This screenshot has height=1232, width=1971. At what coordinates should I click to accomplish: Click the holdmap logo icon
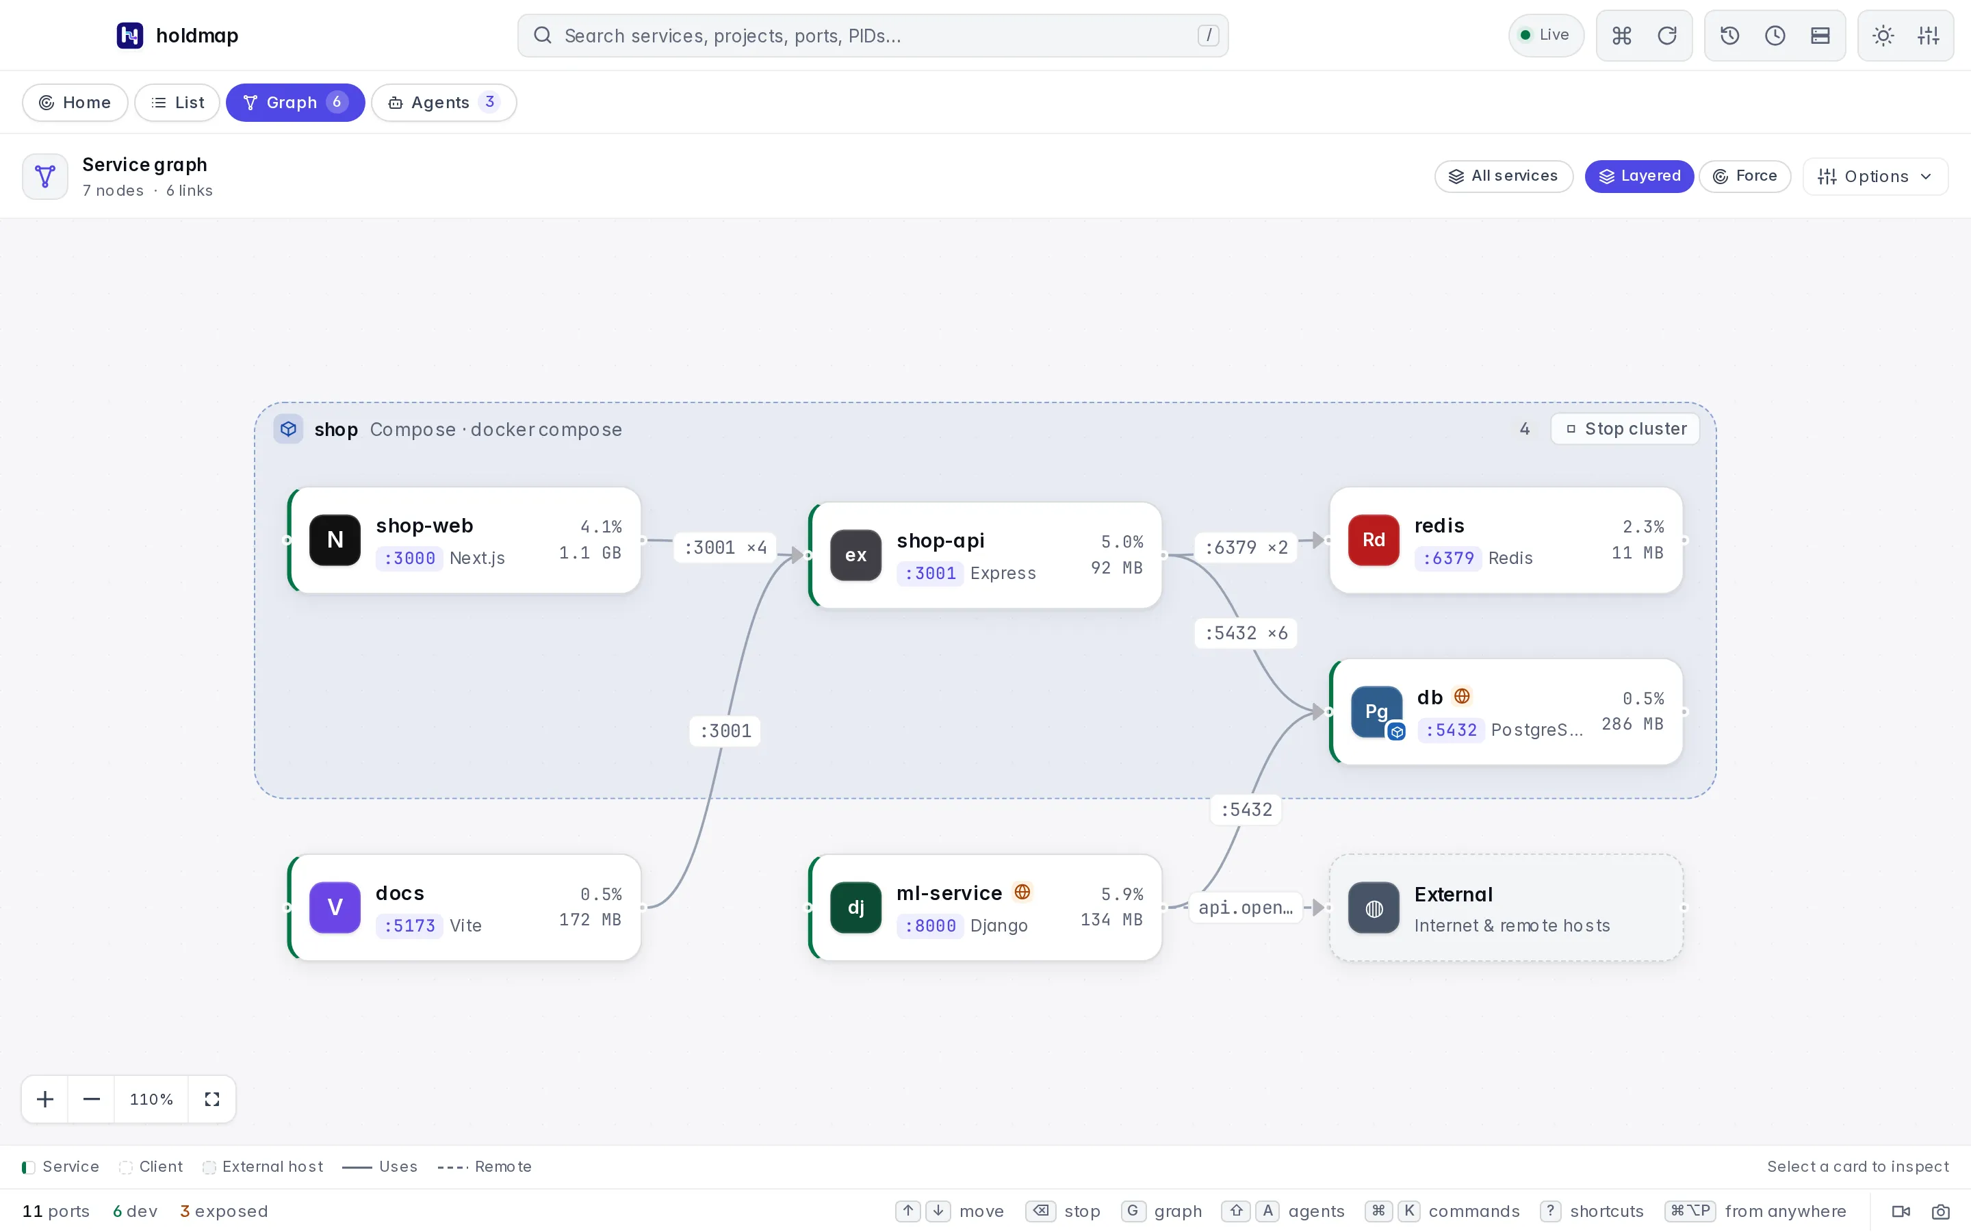129,35
